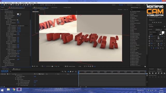
Task: Select the Roto Brush tool
Action: tap(31, 5)
